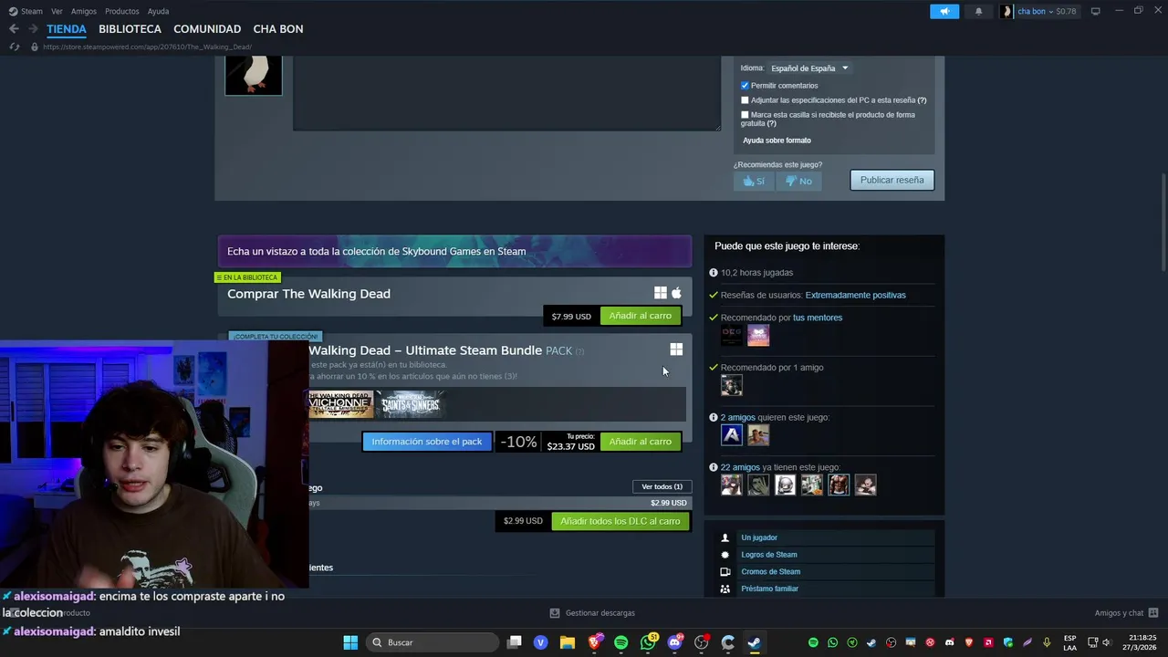Click the info icon beside horas jugadas
This screenshot has height=657, width=1168.
pyautogui.click(x=714, y=273)
